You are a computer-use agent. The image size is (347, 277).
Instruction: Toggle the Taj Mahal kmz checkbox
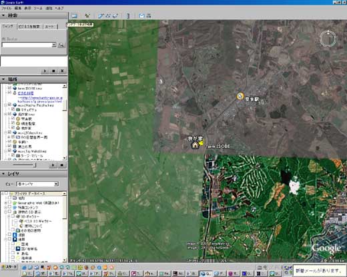click(x=9, y=150)
